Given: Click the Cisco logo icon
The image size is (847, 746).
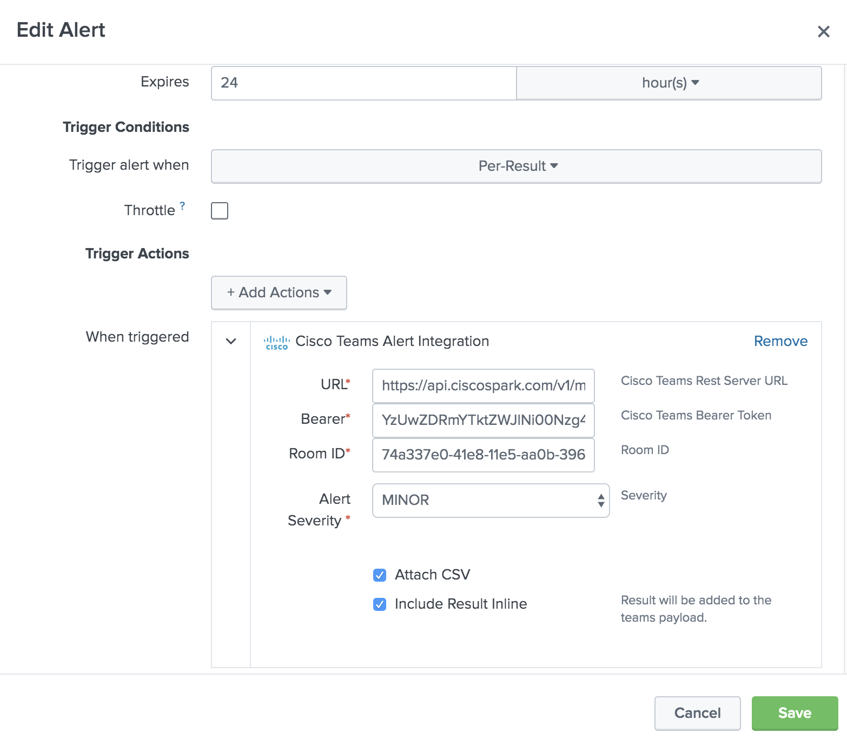Looking at the screenshot, I should tap(276, 342).
